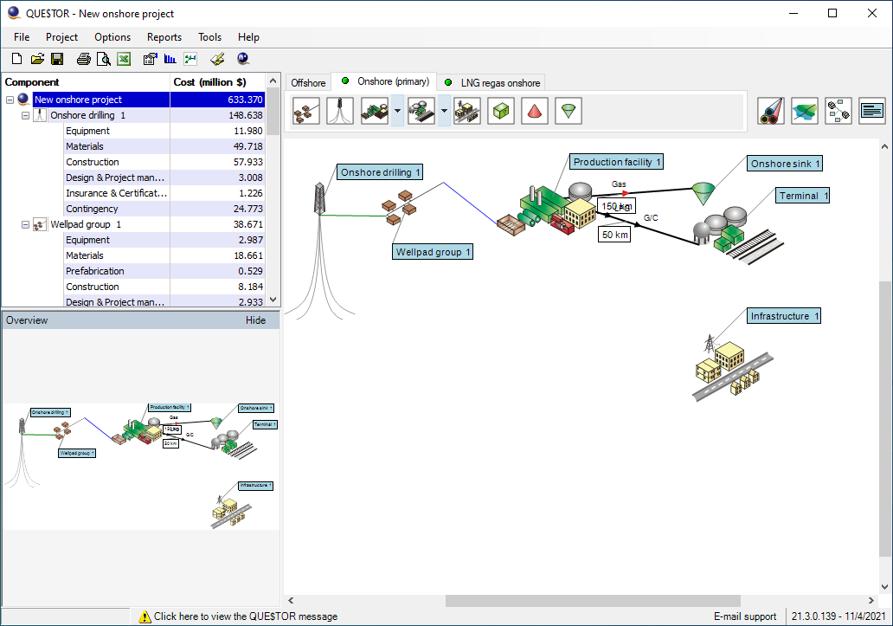The height and width of the screenshot is (626, 893).
Task: Open a project with the folder icon
Action: tap(37, 59)
